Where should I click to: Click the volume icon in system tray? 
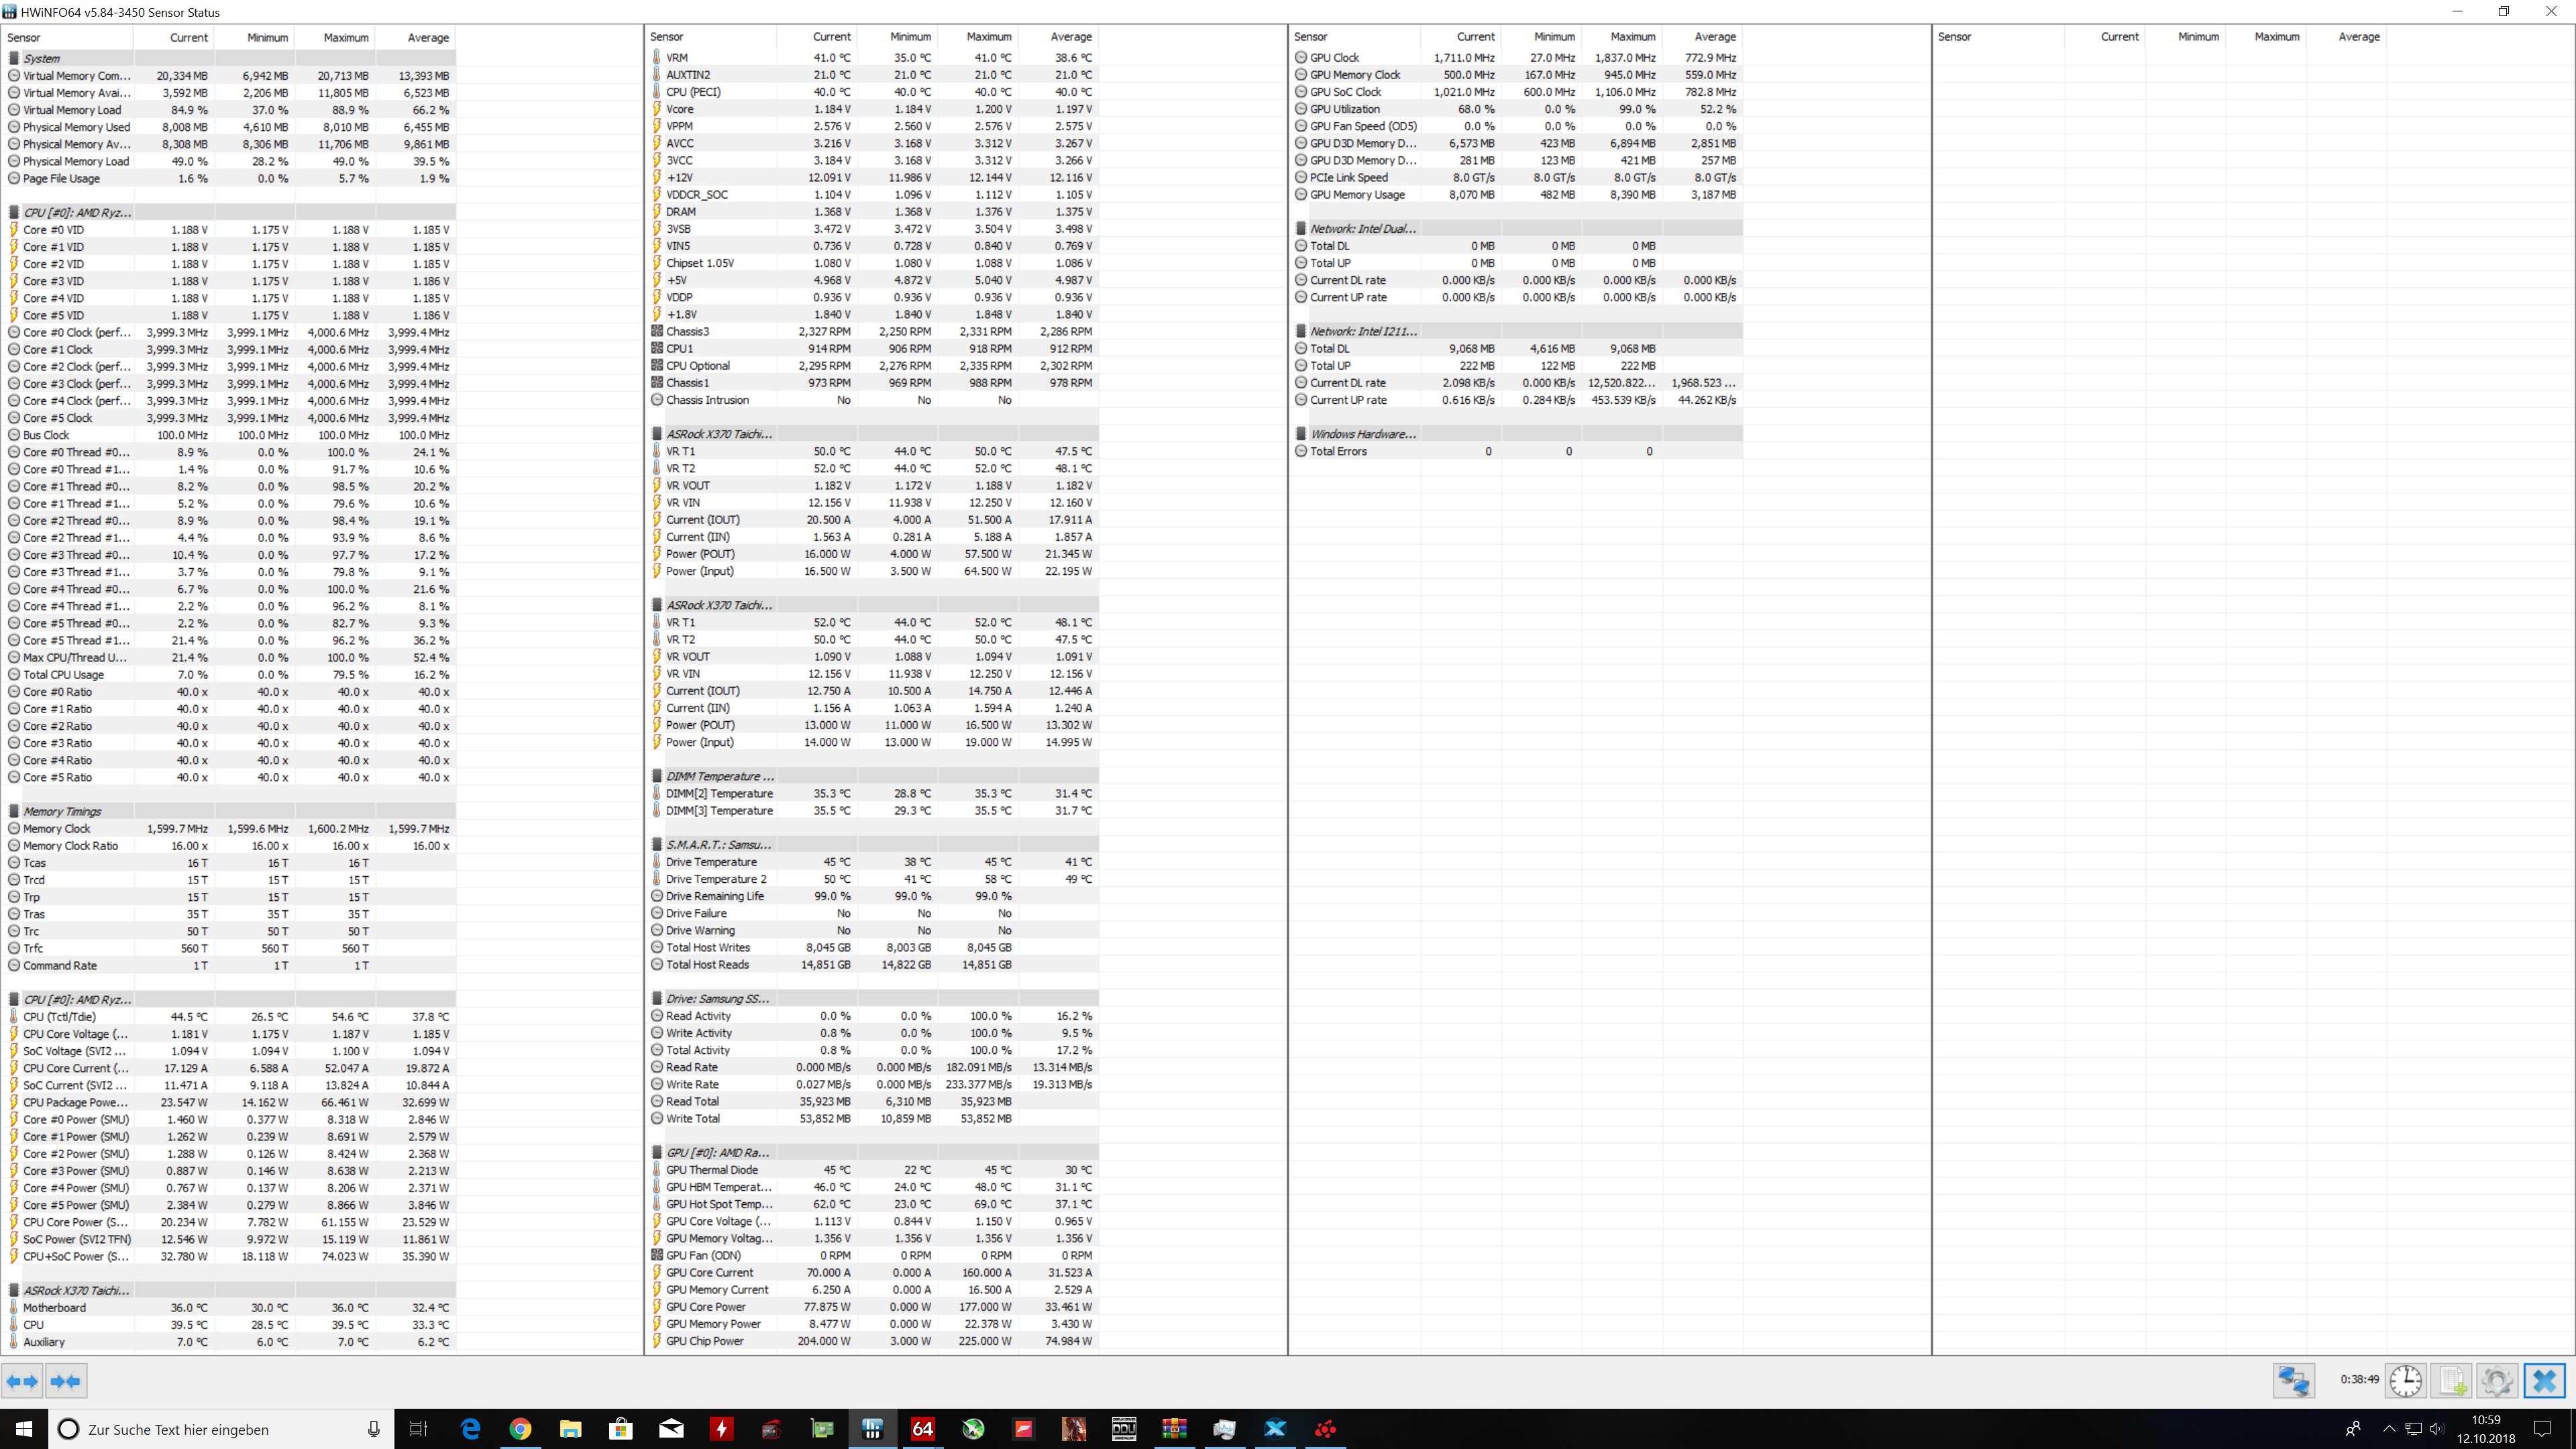(x=2437, y=1429)
